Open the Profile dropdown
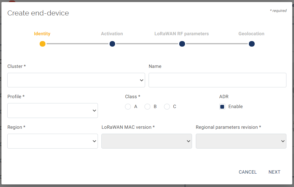The width and height of the screenshot is (294, 187). 52,111
